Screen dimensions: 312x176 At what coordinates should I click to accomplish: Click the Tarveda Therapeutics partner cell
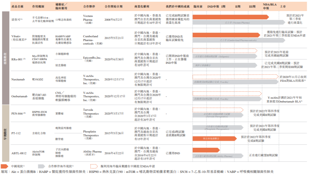[x=91, y=113]
